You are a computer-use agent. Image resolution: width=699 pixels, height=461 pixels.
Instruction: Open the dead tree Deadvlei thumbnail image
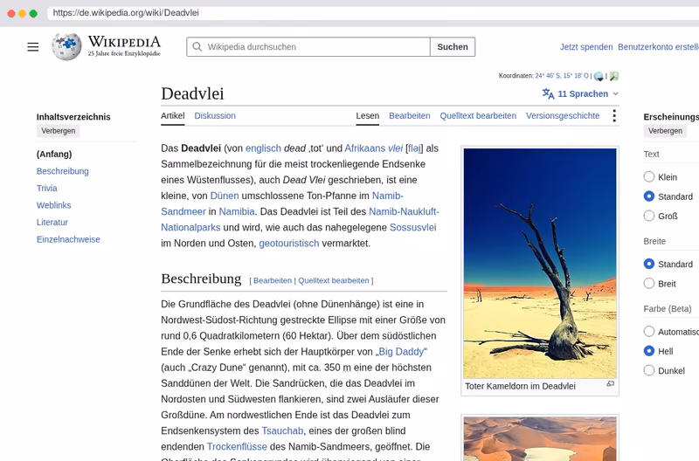[x=540, y=263]
